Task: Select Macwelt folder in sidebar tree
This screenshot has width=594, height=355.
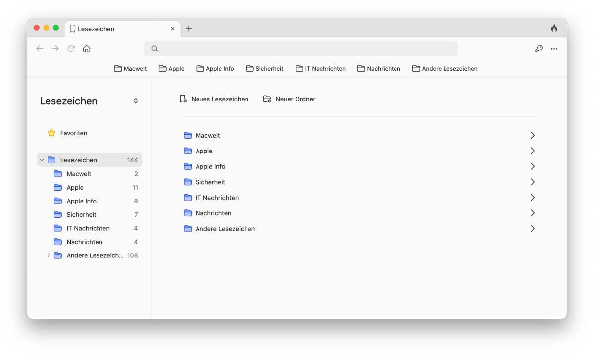Action: click(89, 174)
